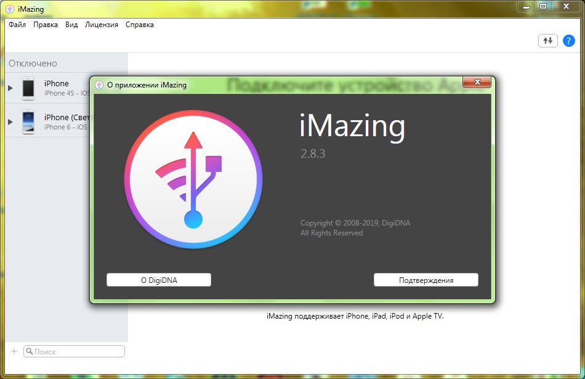
Task: Click the Поиск search field
Action: click(x=74, y=351)
